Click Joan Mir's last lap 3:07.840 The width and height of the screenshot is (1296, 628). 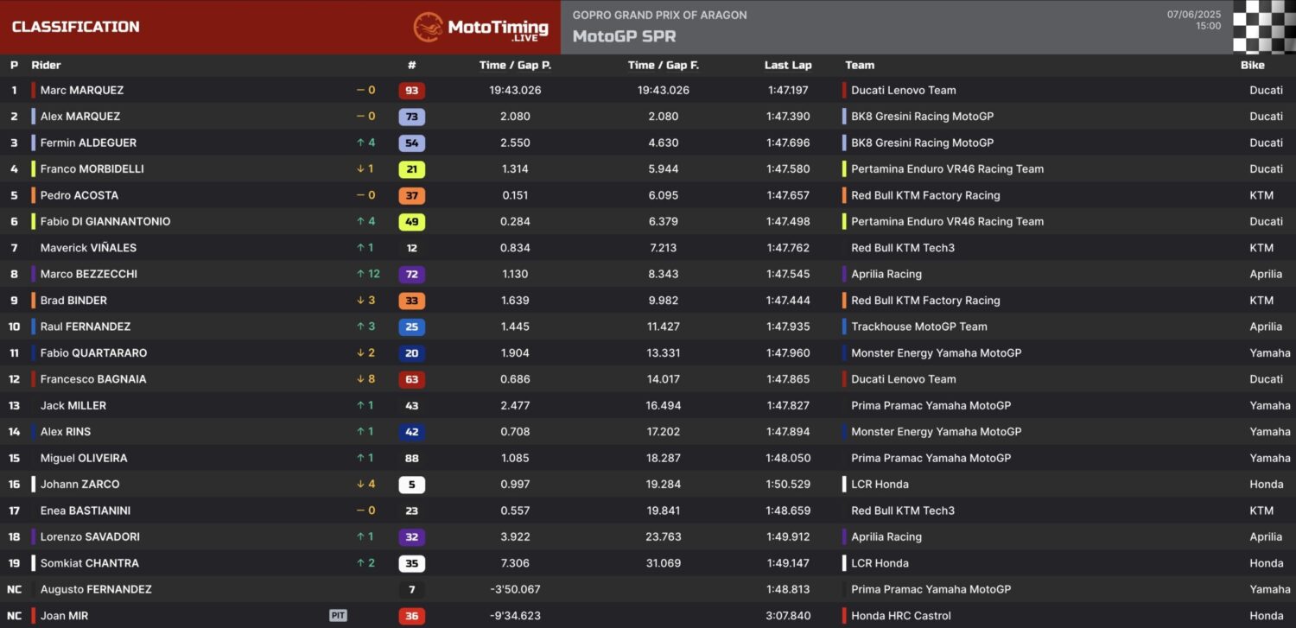pos(788,616)
